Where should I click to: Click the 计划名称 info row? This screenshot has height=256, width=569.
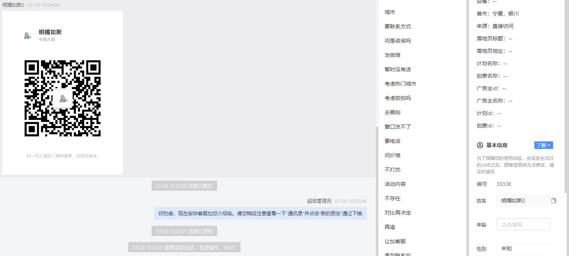pyautogui.click(x=492, y=63)
